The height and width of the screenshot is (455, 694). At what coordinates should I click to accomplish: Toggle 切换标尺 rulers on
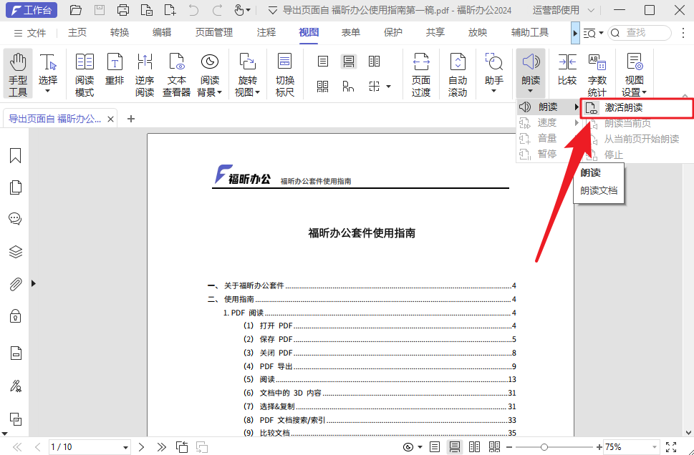click(x=285, y=72)
